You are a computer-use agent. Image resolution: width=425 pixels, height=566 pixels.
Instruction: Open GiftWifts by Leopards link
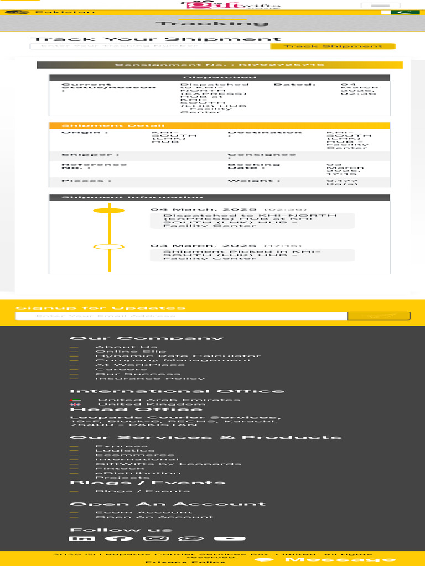(x=168, y=464)
